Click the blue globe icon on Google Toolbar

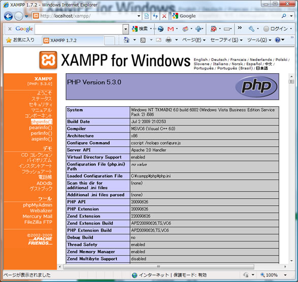[160, 29]
